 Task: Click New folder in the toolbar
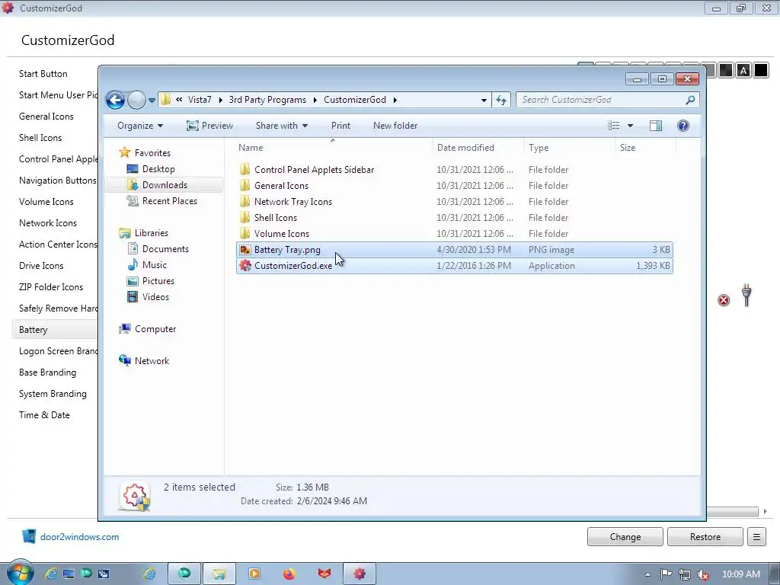click(395, 126)
